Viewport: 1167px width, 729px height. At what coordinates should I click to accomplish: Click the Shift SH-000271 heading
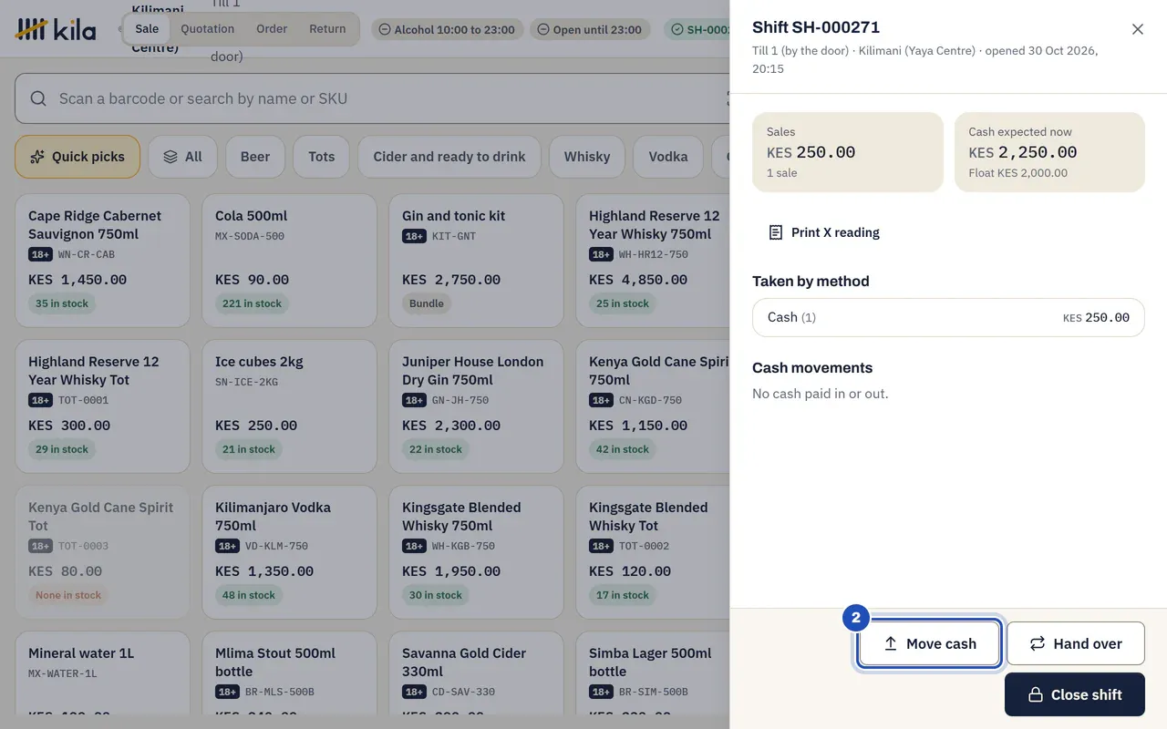pos(816,27)
